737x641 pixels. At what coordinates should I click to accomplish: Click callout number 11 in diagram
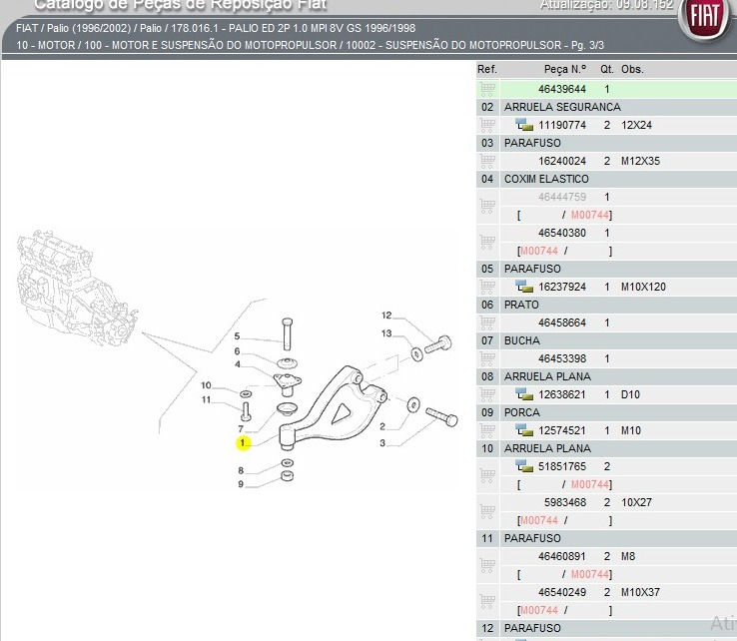pos(207,400)
